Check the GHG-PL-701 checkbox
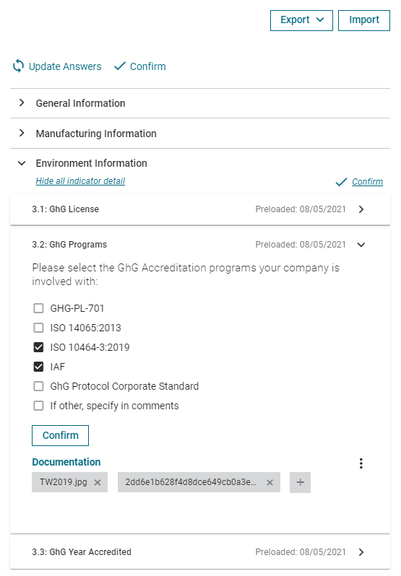401x576 pixels. click(x=38, y=307)
